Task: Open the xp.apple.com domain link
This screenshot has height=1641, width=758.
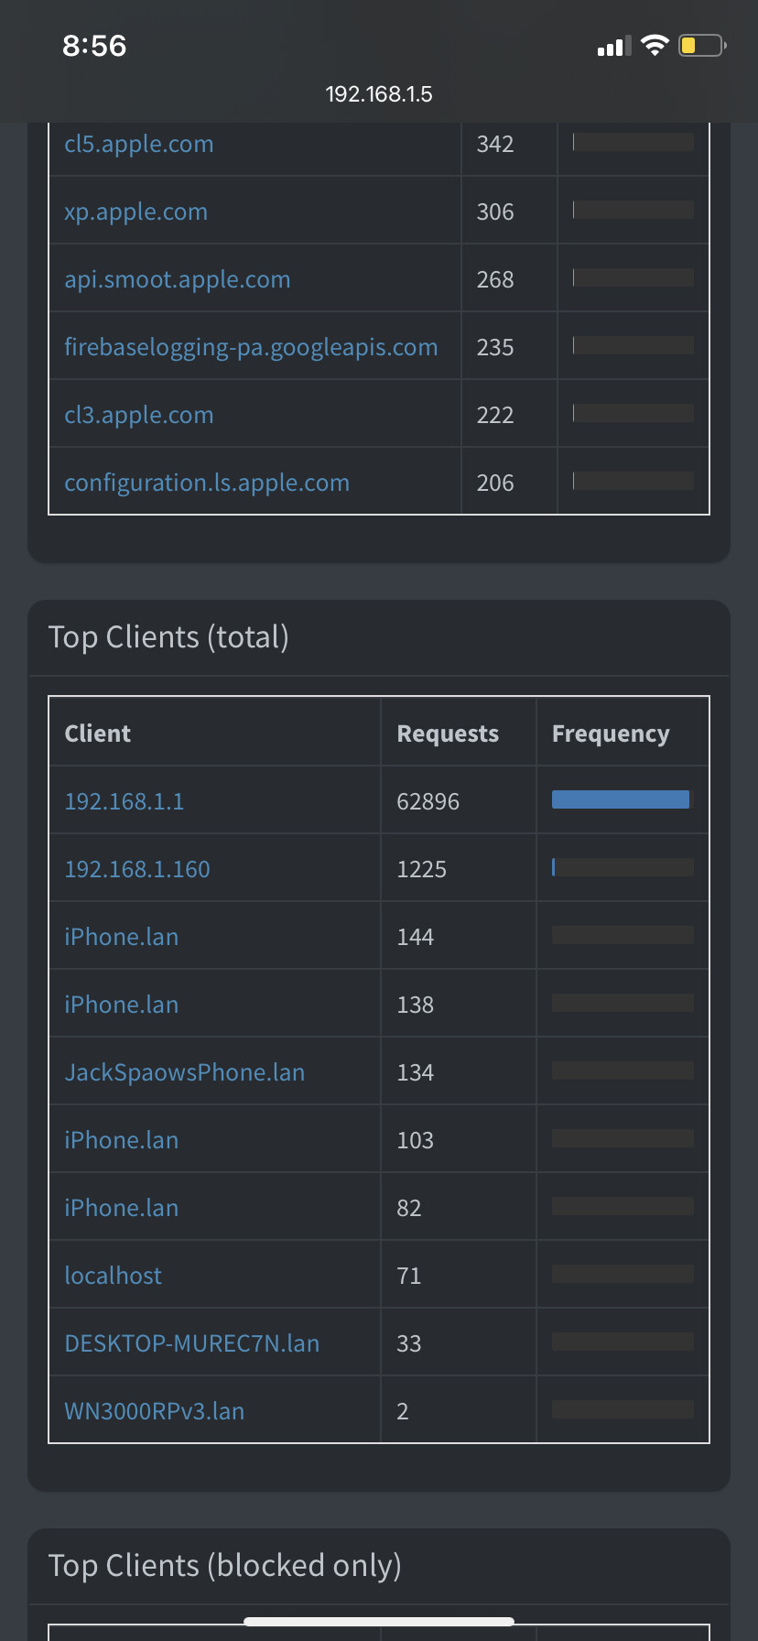Action: (136, 212)
